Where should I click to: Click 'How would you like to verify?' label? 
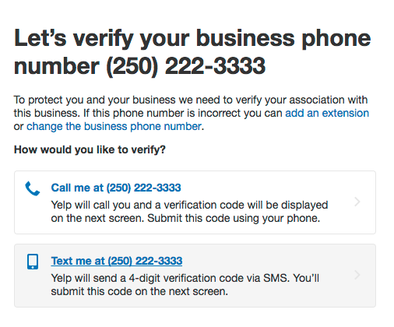90,149
